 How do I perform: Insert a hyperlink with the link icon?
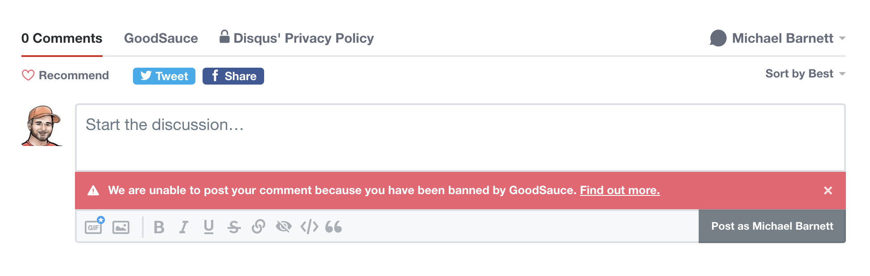click(258, 227)
